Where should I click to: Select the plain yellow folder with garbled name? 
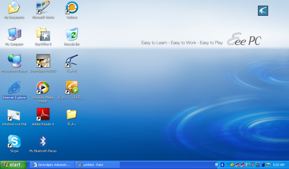click(x=72, y=117)
